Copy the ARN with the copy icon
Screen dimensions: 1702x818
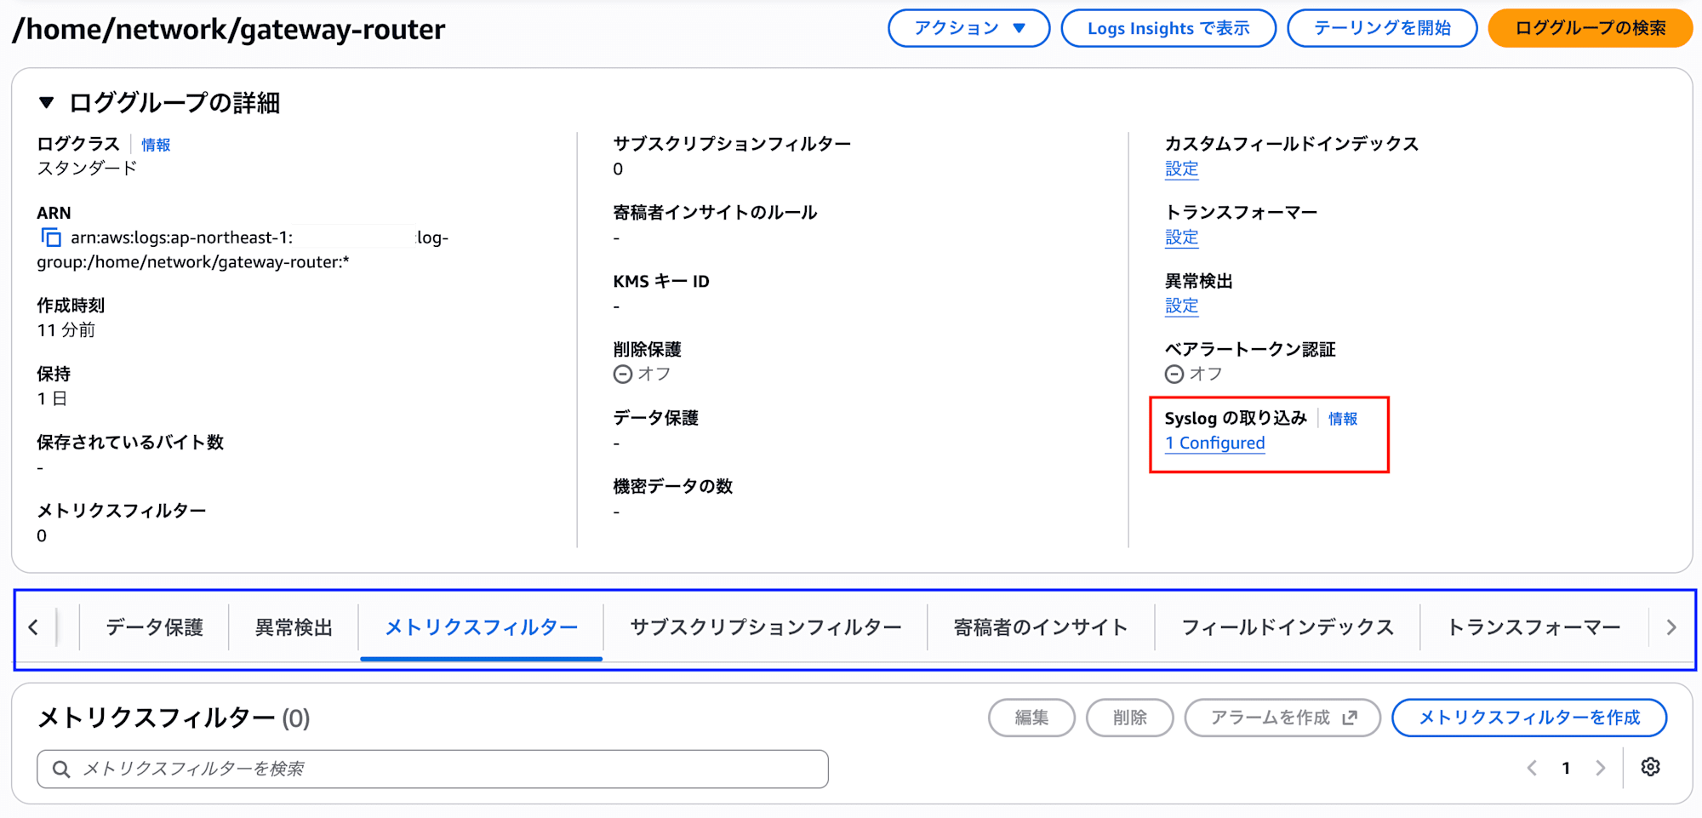51,237
